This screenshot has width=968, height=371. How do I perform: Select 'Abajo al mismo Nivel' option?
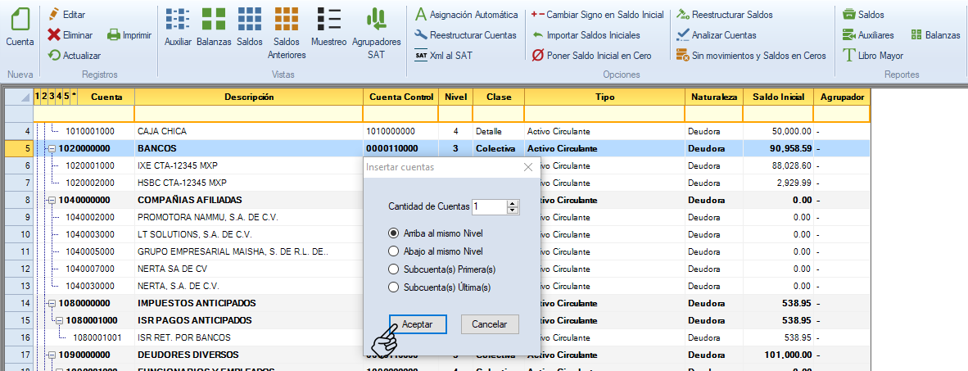click(x=394, y=251)
